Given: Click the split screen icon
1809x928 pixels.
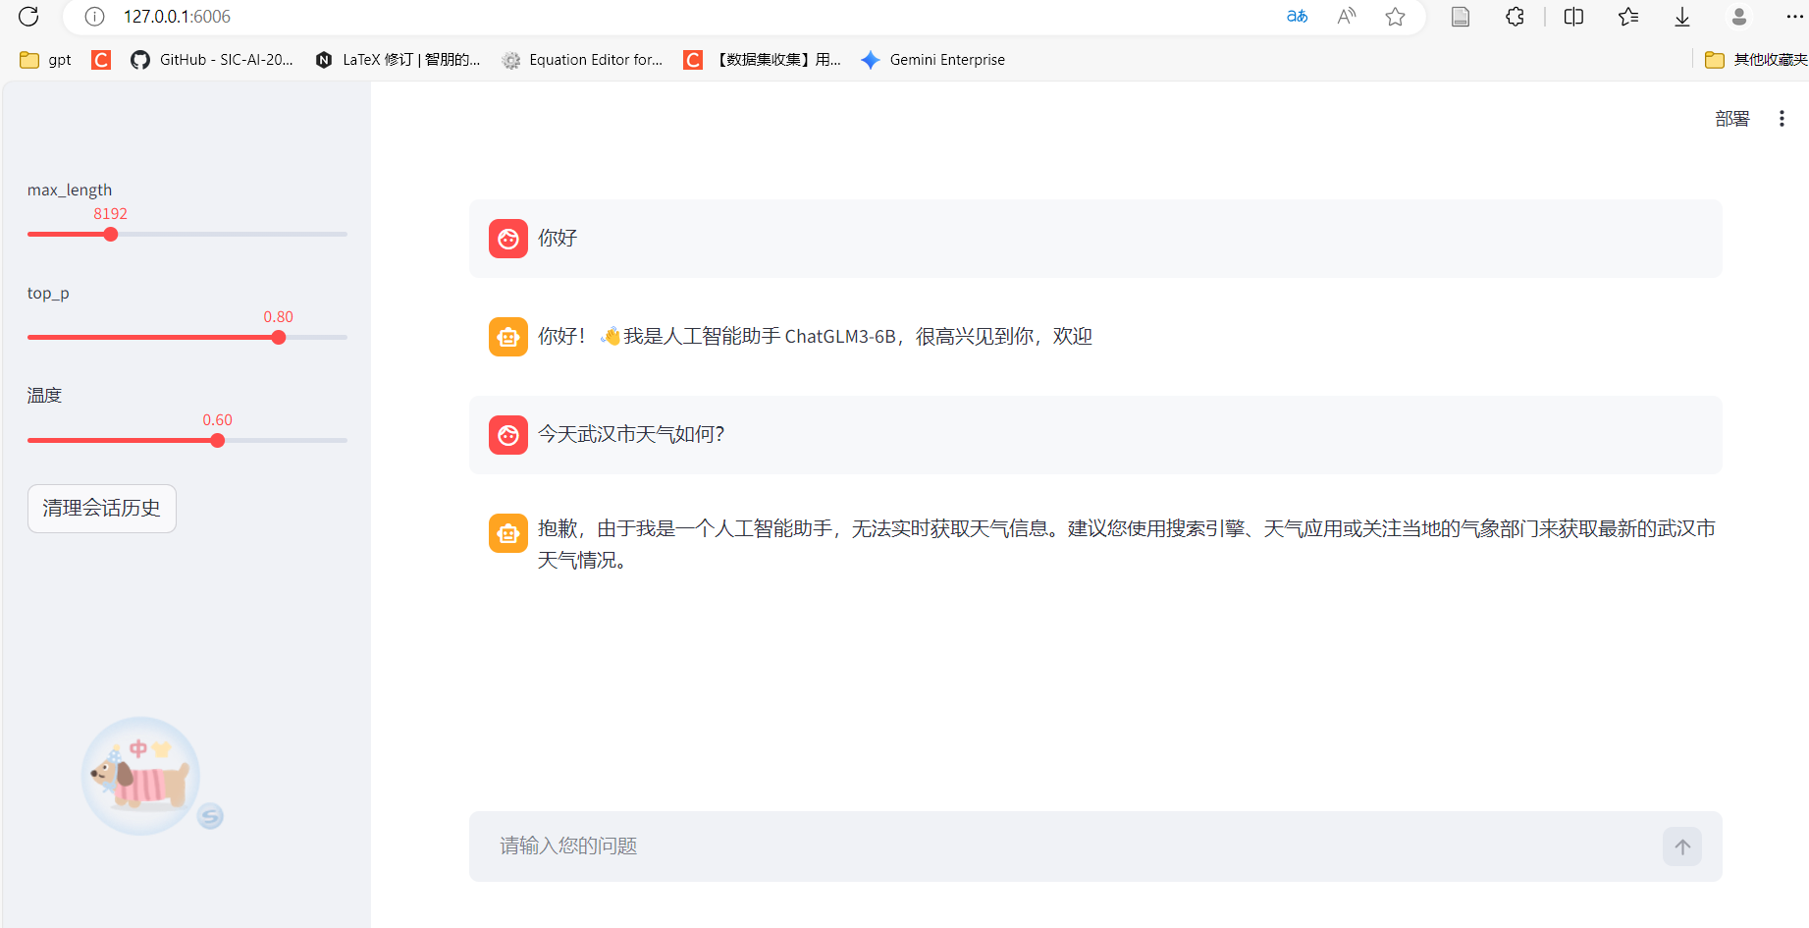Looking at the screenshot, I should [1572, 17].
